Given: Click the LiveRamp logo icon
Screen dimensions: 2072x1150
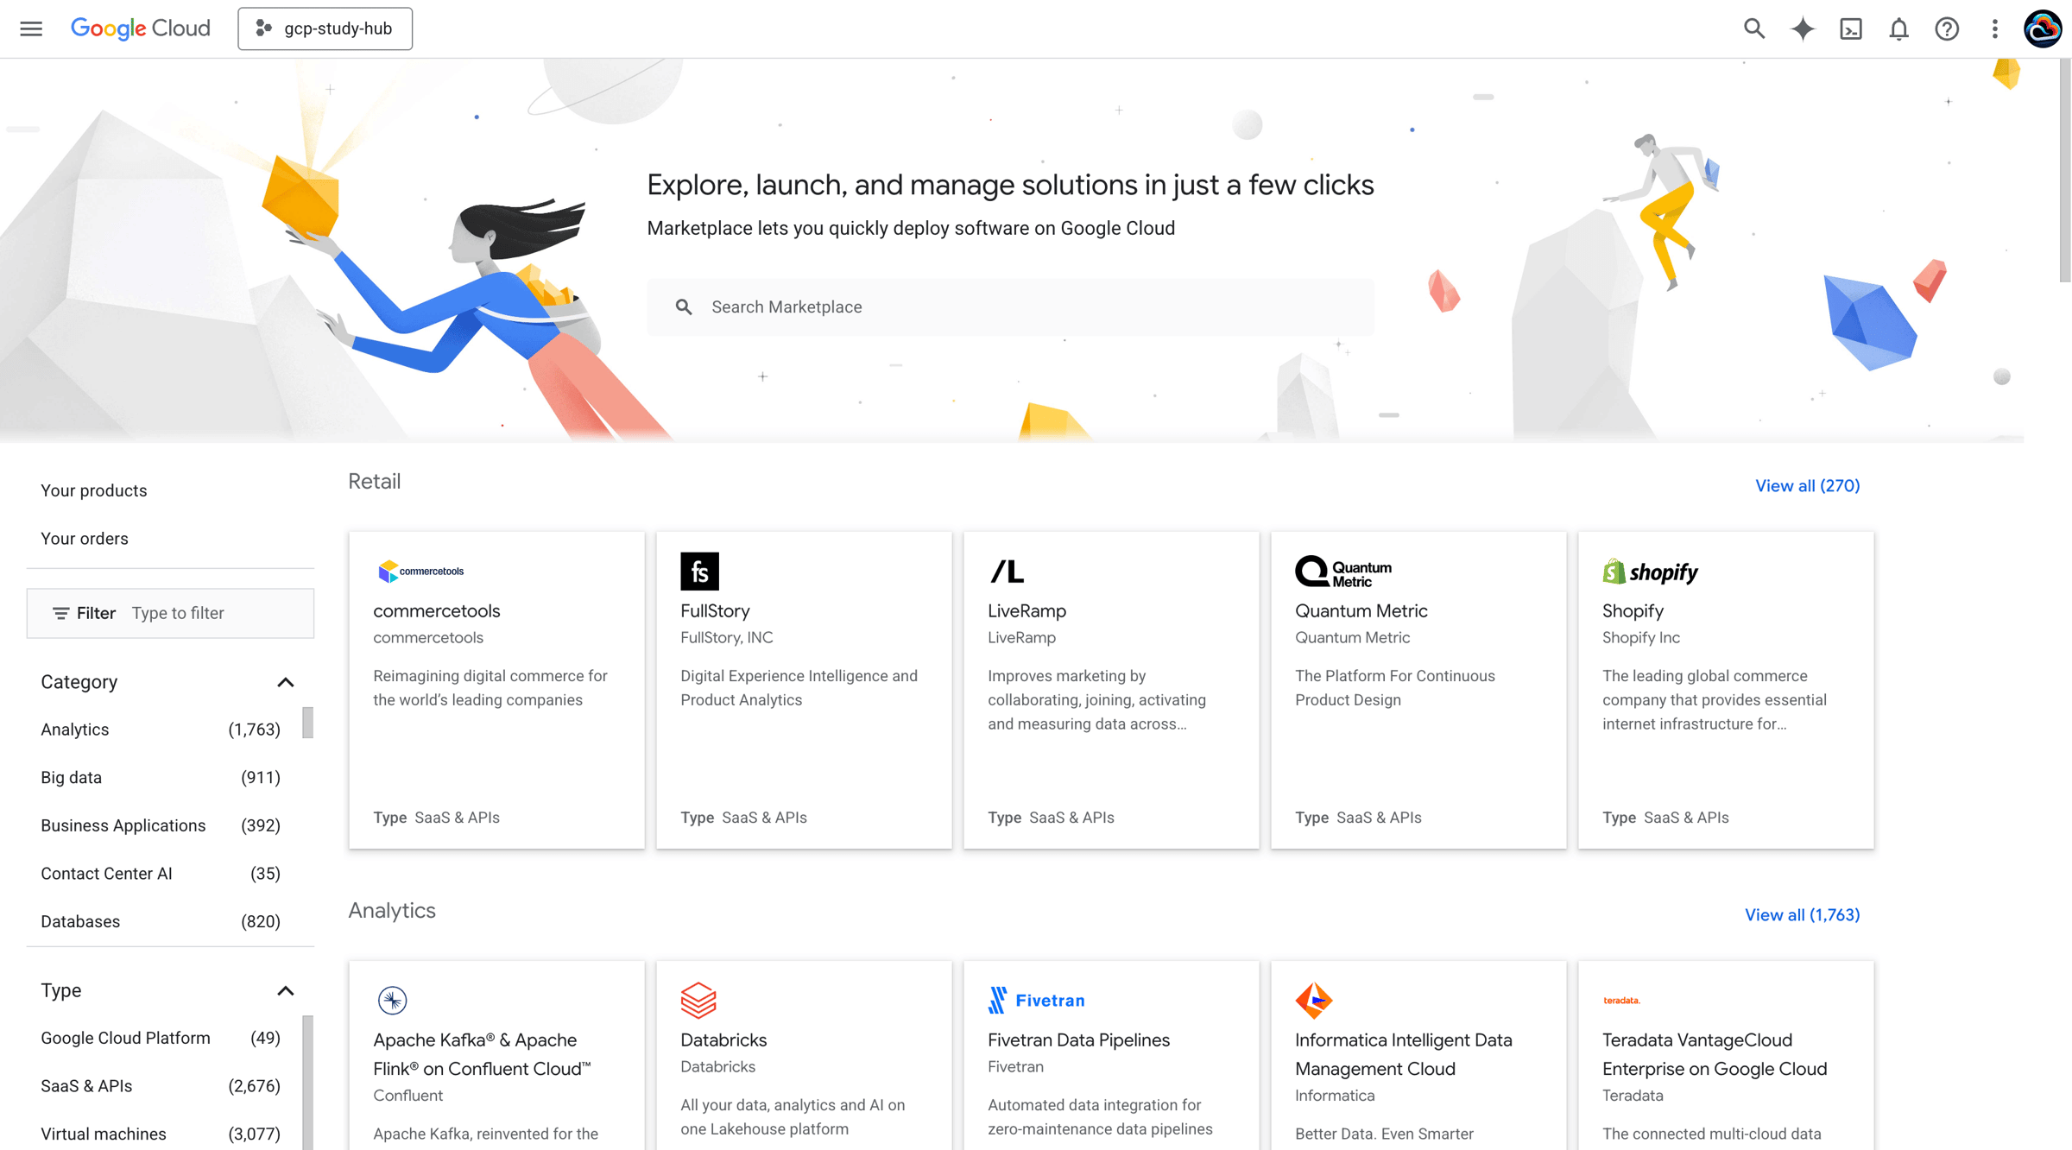Looking at the screenshot, I should [x=1007, y=571].
